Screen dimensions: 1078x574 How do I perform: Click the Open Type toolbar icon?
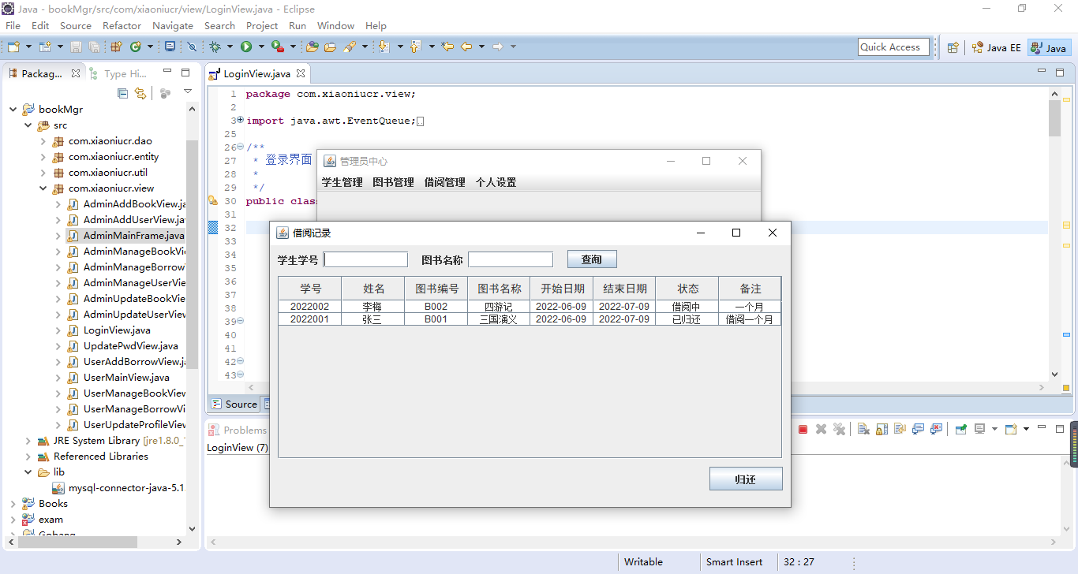click(312, 47)
